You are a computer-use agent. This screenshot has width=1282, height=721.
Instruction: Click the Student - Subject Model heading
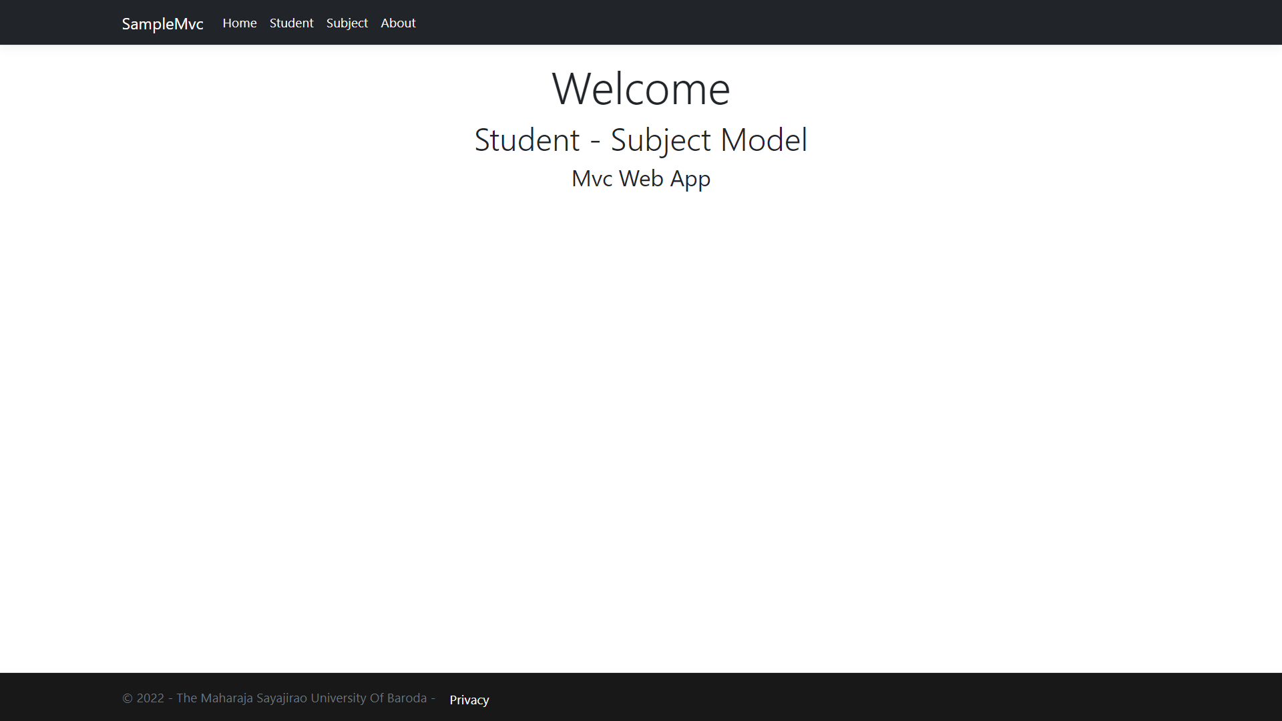tap(641, 140)
